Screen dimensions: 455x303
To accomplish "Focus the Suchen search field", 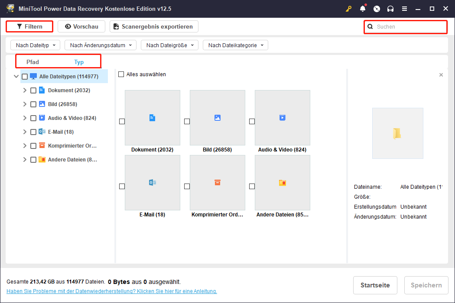I will (406, 27).
